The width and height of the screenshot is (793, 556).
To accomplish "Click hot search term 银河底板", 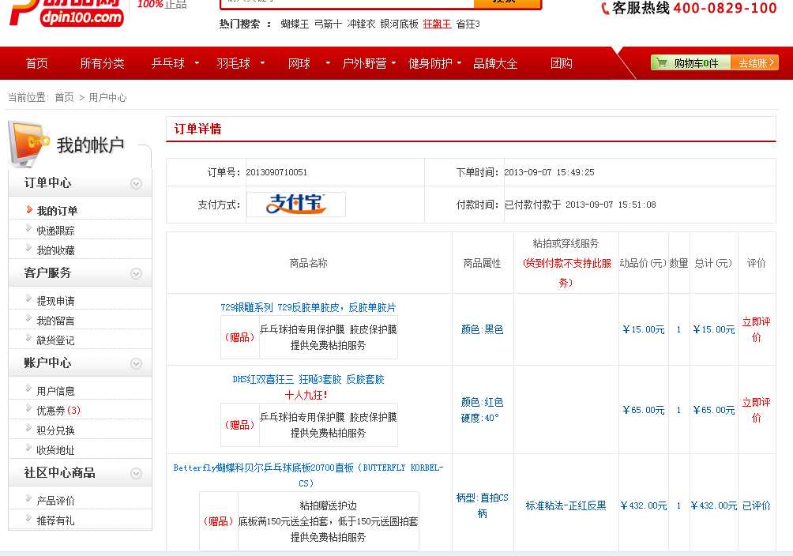I will (399, 24).
